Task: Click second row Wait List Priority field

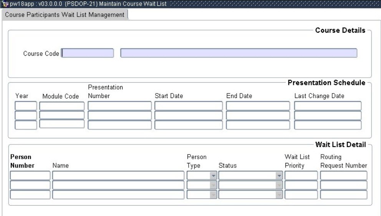Action: (x=301, y=185)
